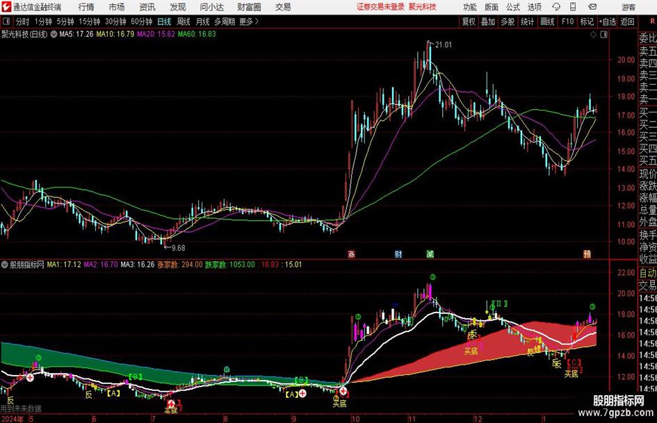The width and height of the screenshot is (657, 423).
Task: Open the 版面 menu
Action: [x=491, y=7]
